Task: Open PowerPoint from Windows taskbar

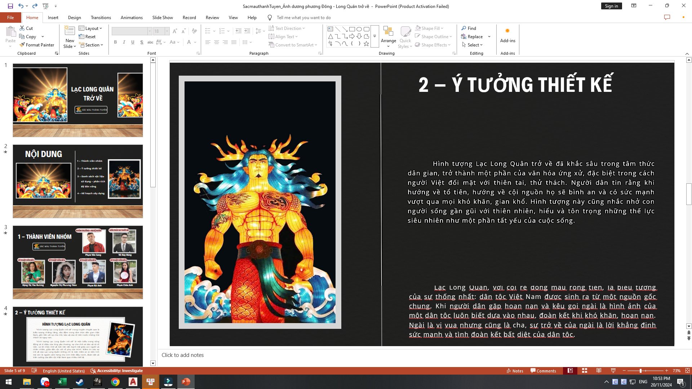Action: tap(186, 382)
